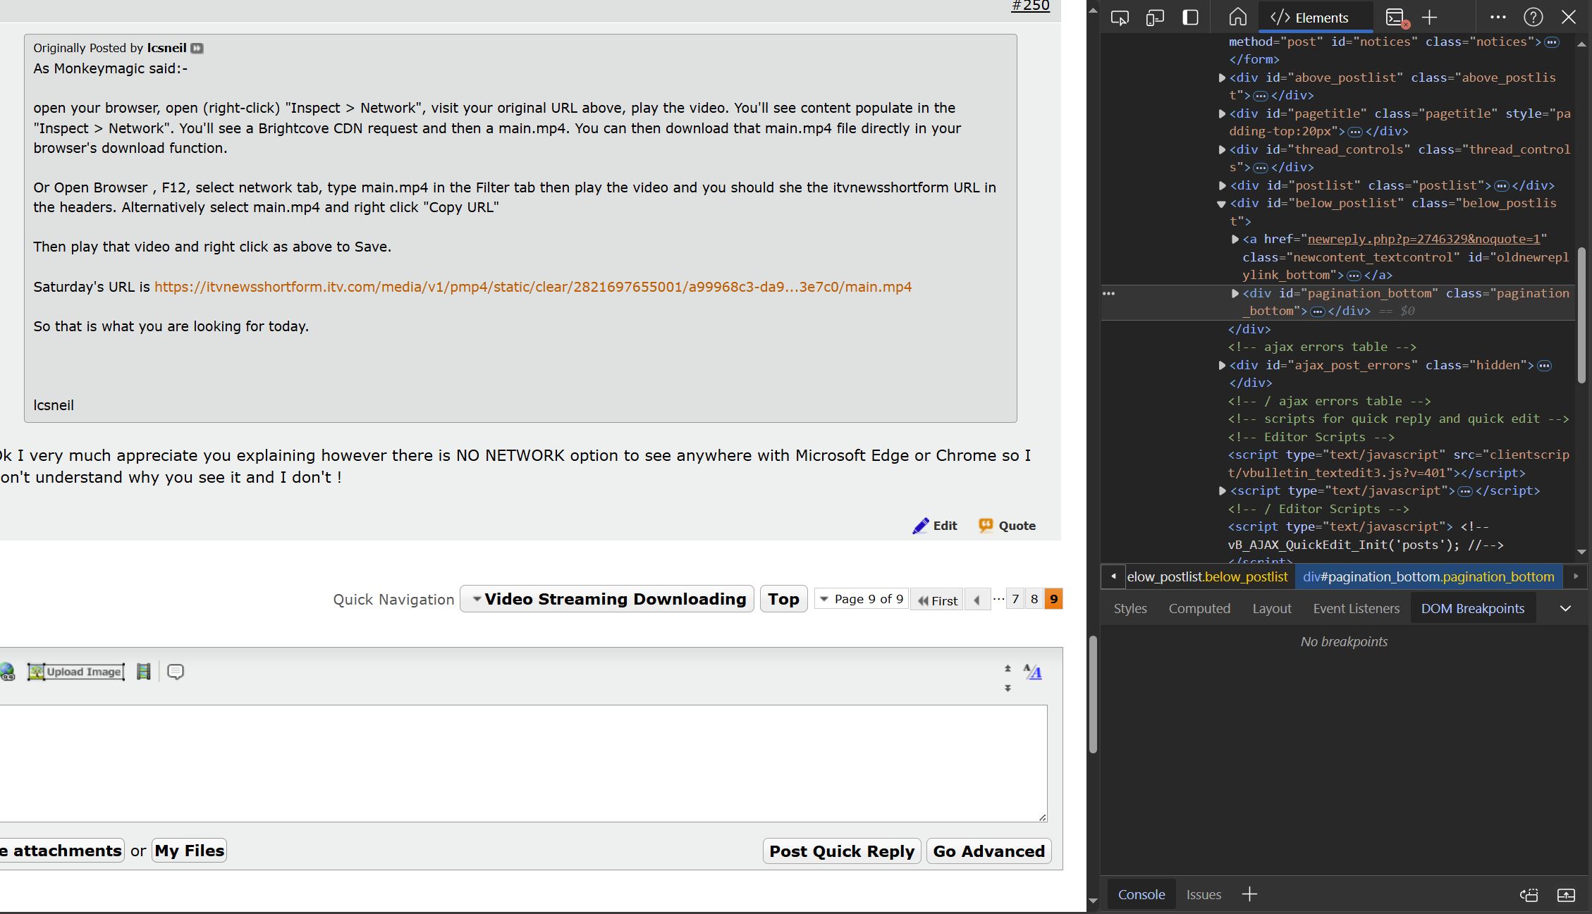Go to page 8 of thread

[x=1034, y=599]
